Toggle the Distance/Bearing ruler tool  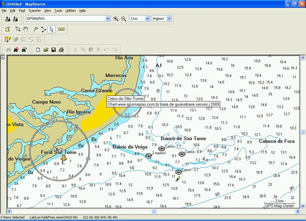[61, 29]
